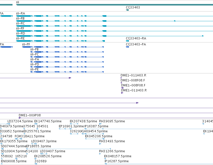Image resolution: width=213 pixels, height=165 pixels.
Task: Click the 294798 EST label
Action: [6, 136]
